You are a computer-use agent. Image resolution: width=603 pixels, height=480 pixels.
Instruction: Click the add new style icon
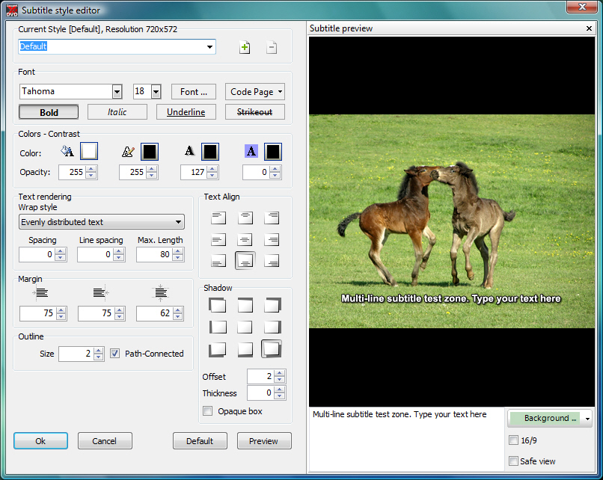(x=245, y=48)
